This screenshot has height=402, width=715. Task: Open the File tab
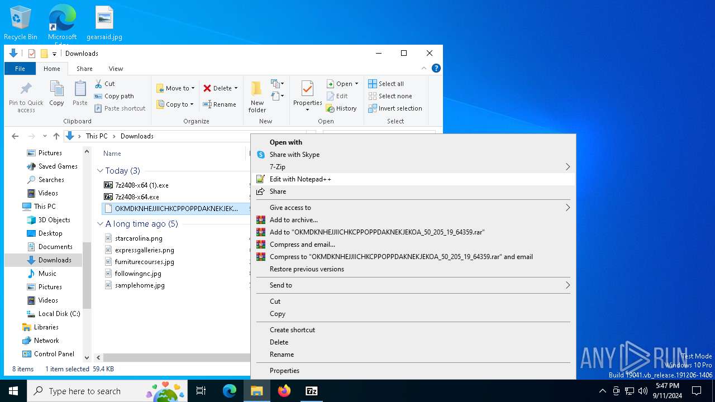(20, 69)
